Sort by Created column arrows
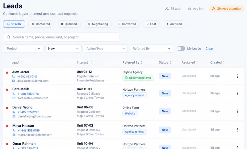Image resolution: width=247 pixels, height=149 pixels. click(x=224, y=62)
